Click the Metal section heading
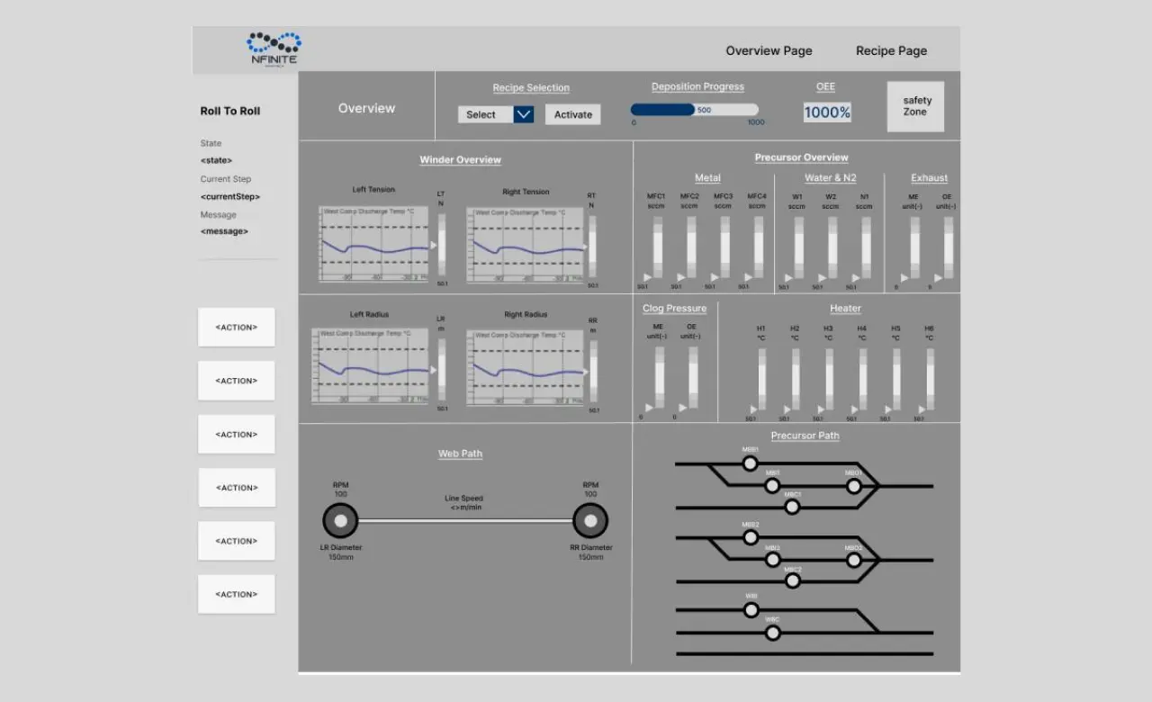 click(707, 178)
